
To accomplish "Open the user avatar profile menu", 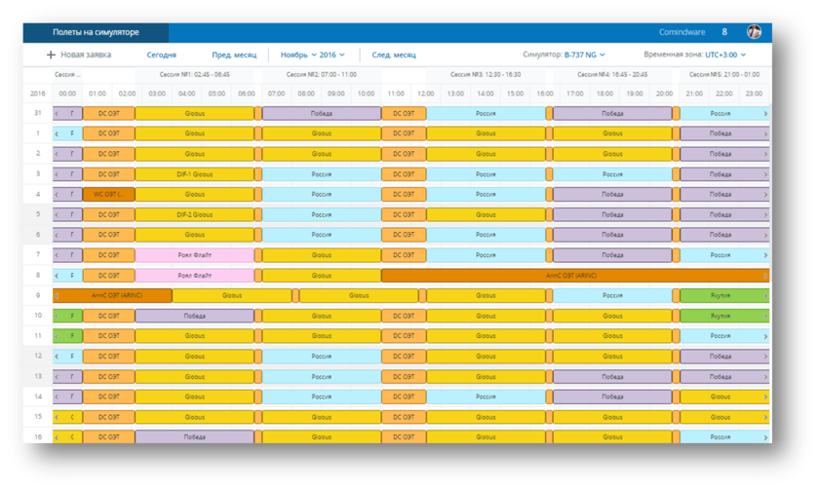I will [x=754, y=32].
